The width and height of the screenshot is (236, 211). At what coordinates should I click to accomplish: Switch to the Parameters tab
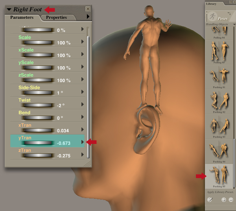(x=22, y=17)
